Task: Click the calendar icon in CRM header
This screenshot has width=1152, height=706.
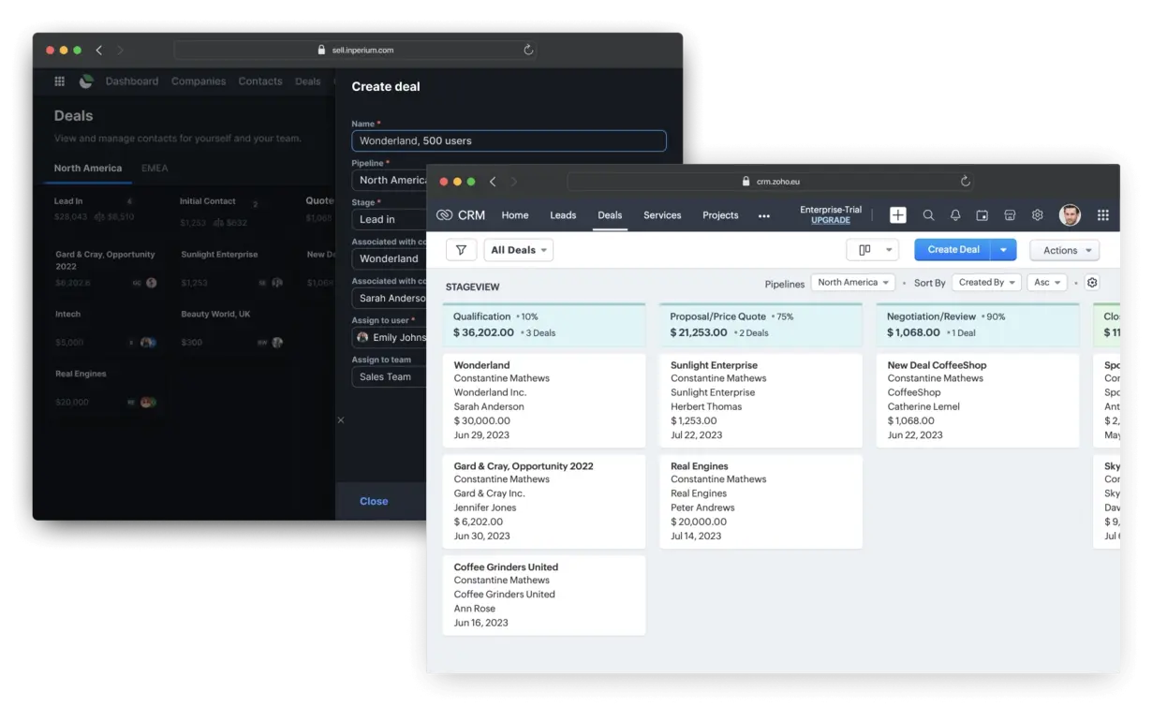Action: tap(982, 215)
